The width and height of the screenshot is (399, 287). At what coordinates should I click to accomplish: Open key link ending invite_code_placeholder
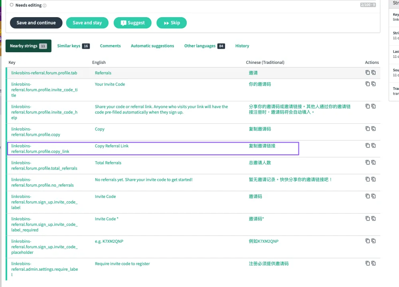[x=44, y=247]
